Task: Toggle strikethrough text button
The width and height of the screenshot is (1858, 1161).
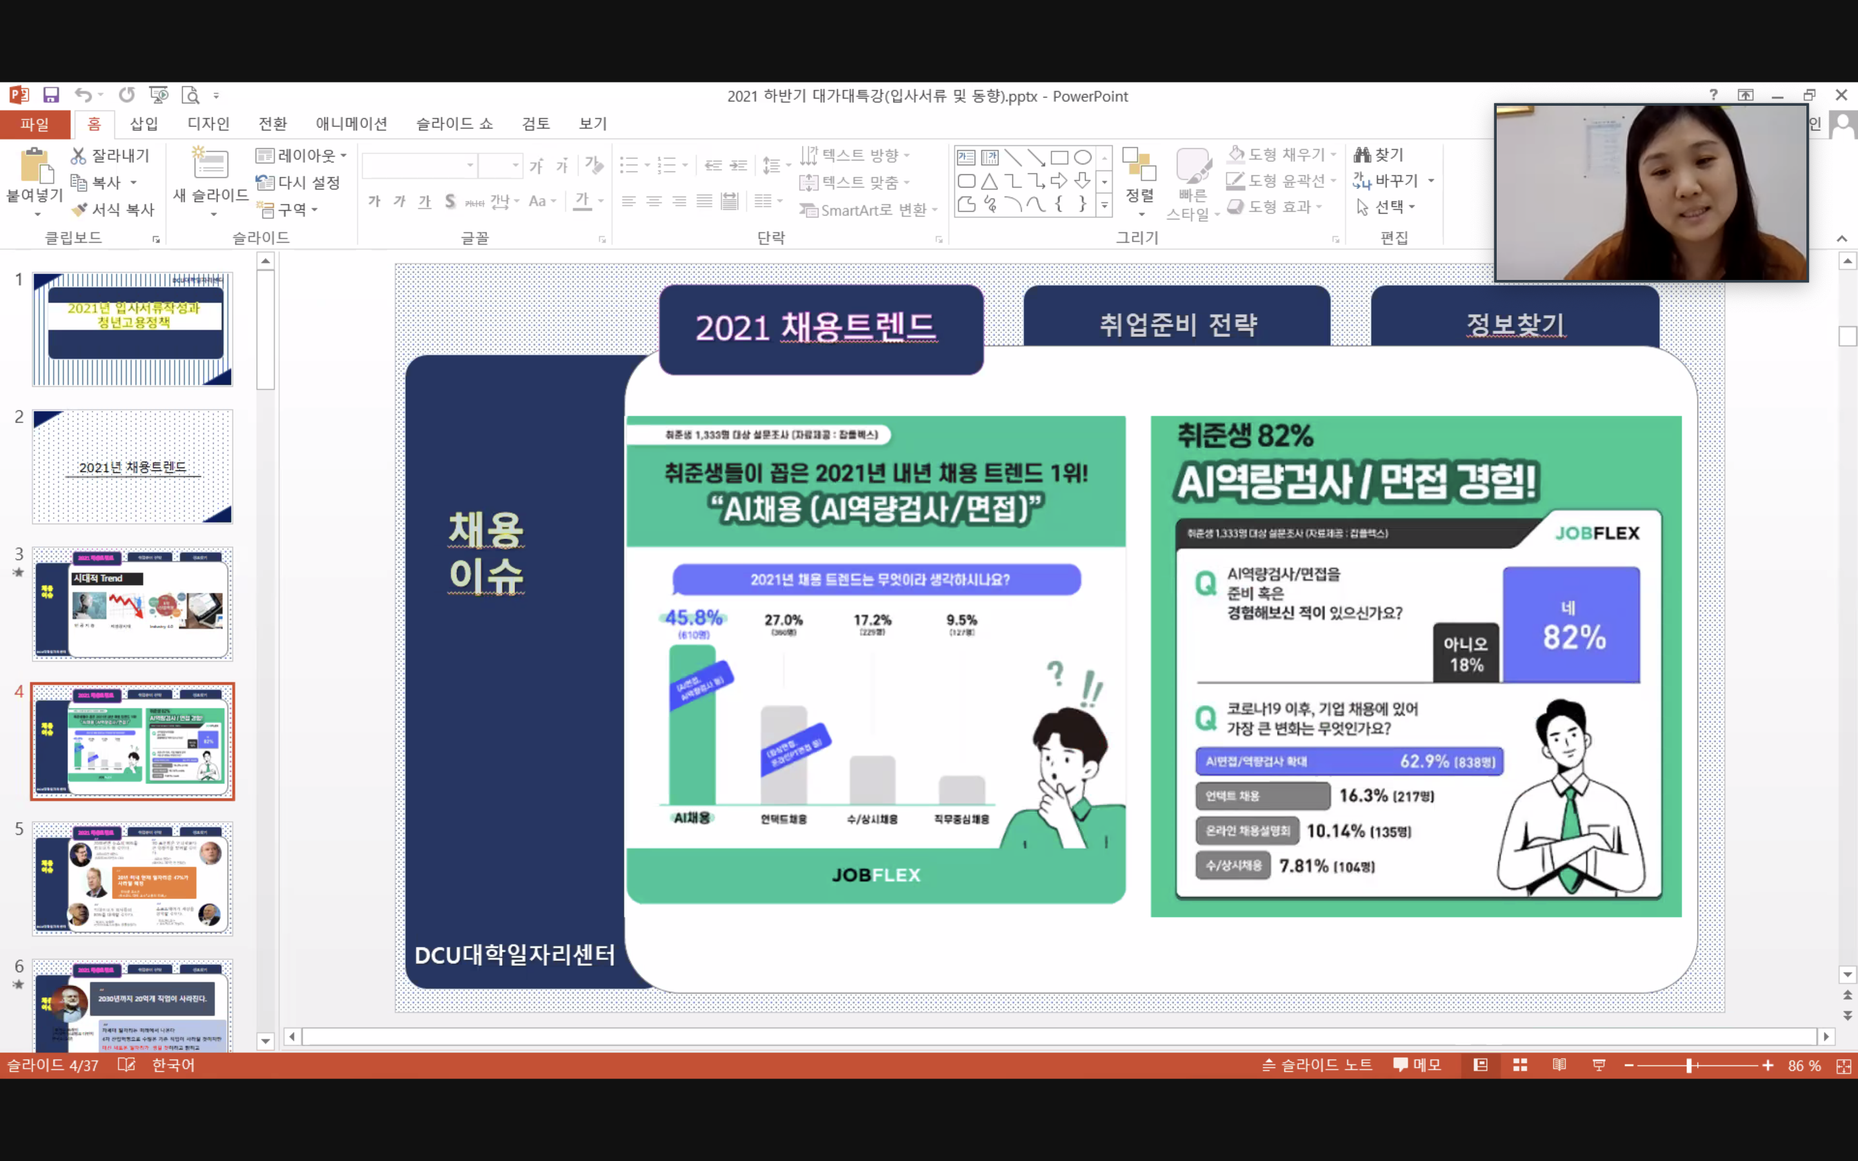Action: [475, 202]
